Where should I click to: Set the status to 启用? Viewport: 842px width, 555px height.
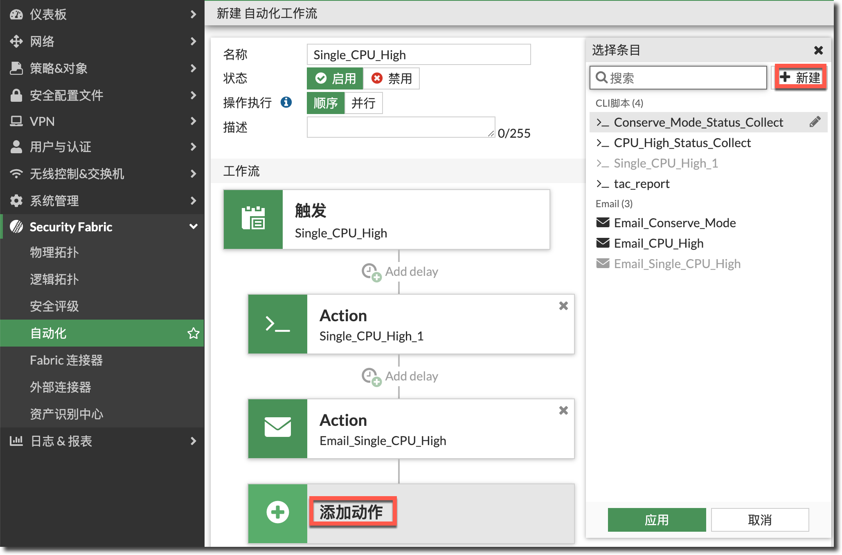click(335, 78)
